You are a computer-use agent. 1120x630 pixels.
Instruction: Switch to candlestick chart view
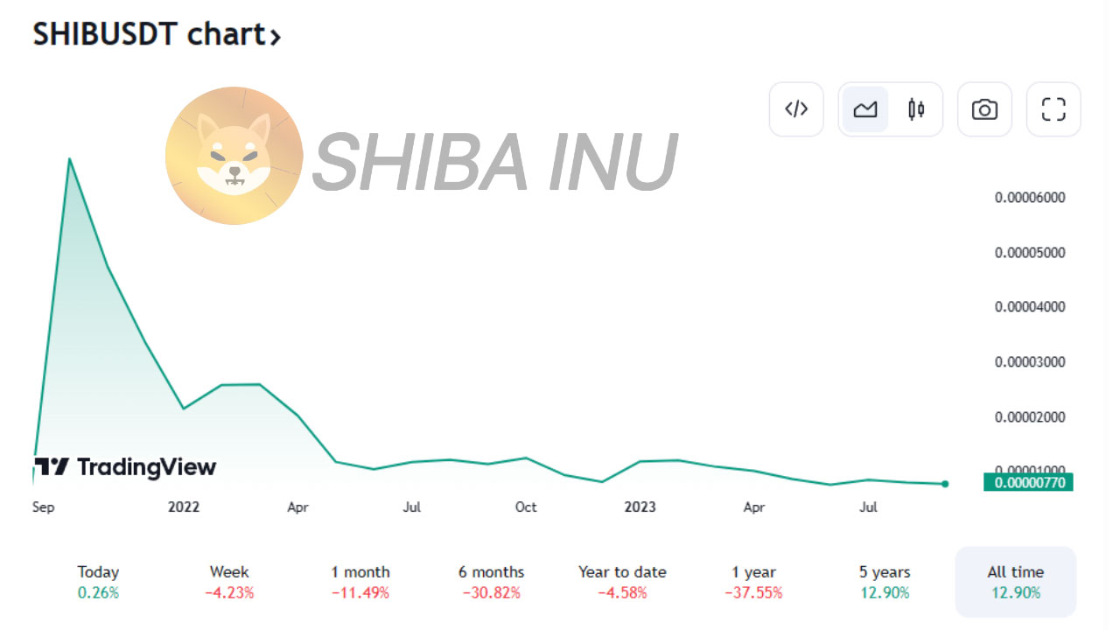pyautogui.click(x=916, y=109)
